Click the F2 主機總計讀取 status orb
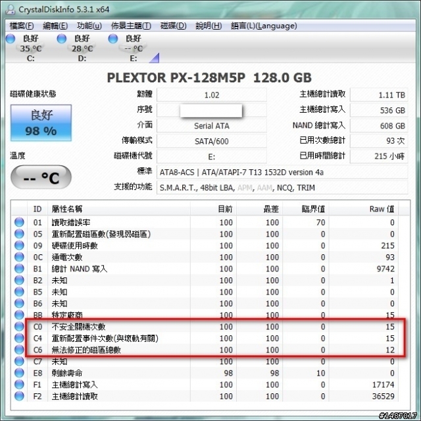 tap(19, 396)
